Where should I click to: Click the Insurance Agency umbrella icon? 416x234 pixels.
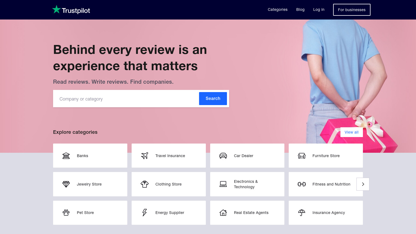pos(302,213)
